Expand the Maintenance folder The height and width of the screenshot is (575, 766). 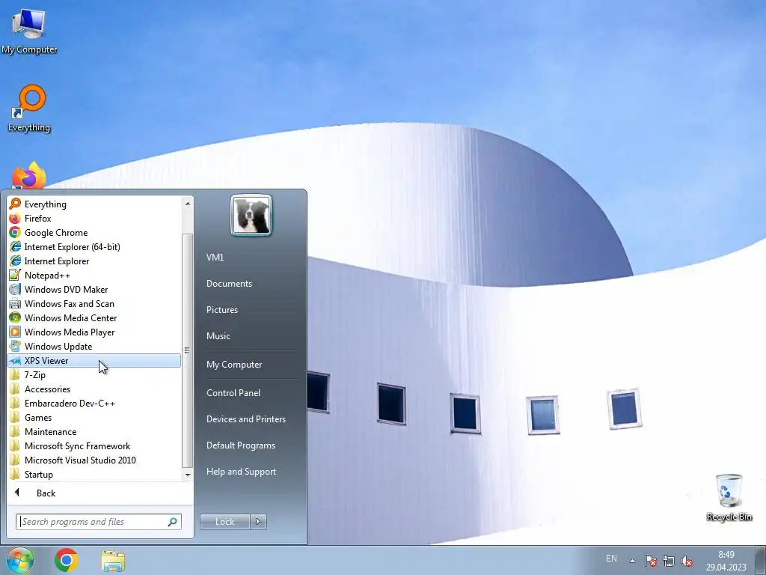pos(94,431)
